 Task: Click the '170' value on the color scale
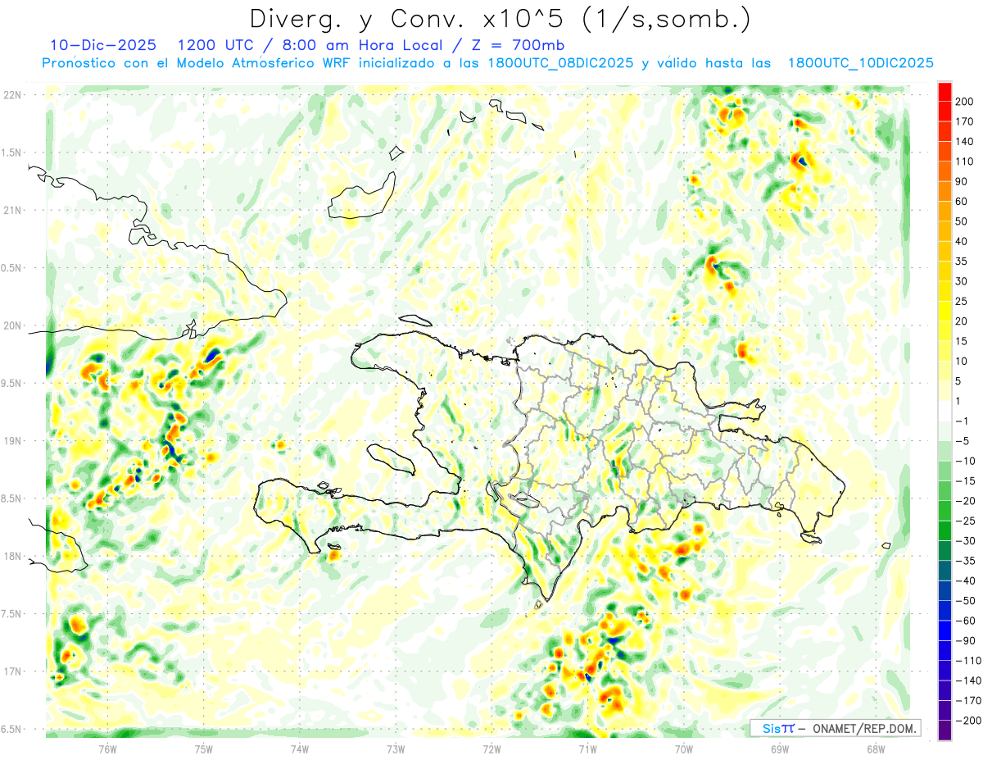click(x=964, y=121)
